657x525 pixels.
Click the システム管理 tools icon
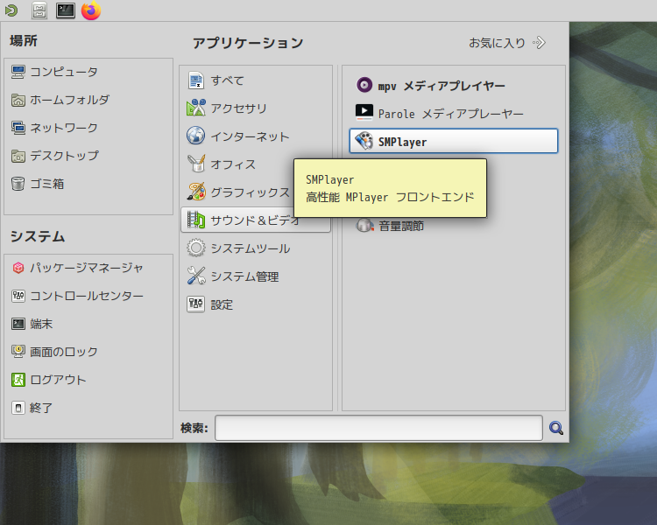(195, 276)
